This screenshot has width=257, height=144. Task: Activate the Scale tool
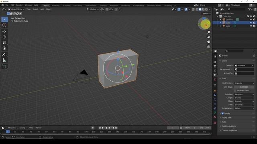pos(4,43)
